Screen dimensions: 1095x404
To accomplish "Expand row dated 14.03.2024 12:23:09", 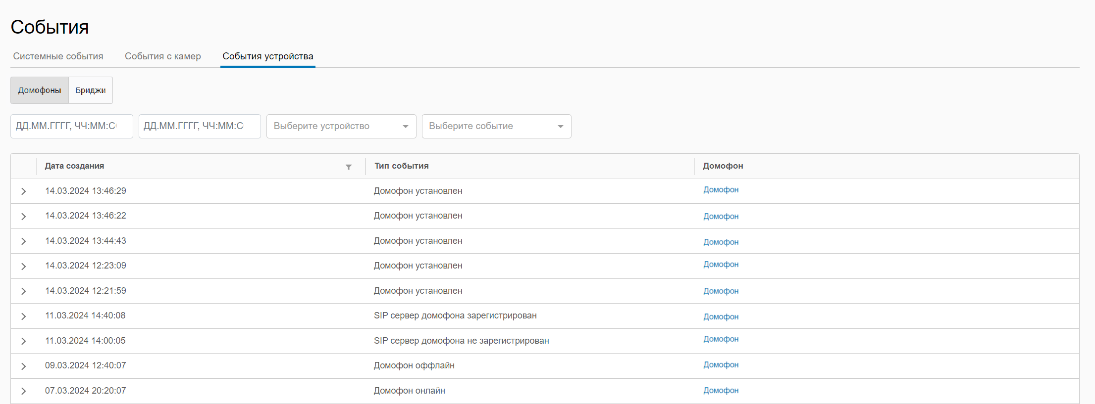I will coord(23,266).
